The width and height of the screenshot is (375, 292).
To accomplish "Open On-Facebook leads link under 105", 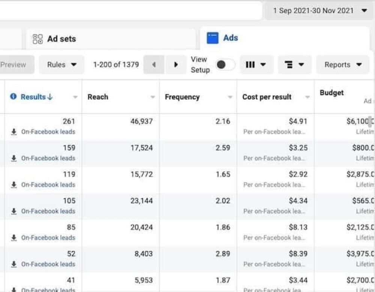I will tap(48, 211).
